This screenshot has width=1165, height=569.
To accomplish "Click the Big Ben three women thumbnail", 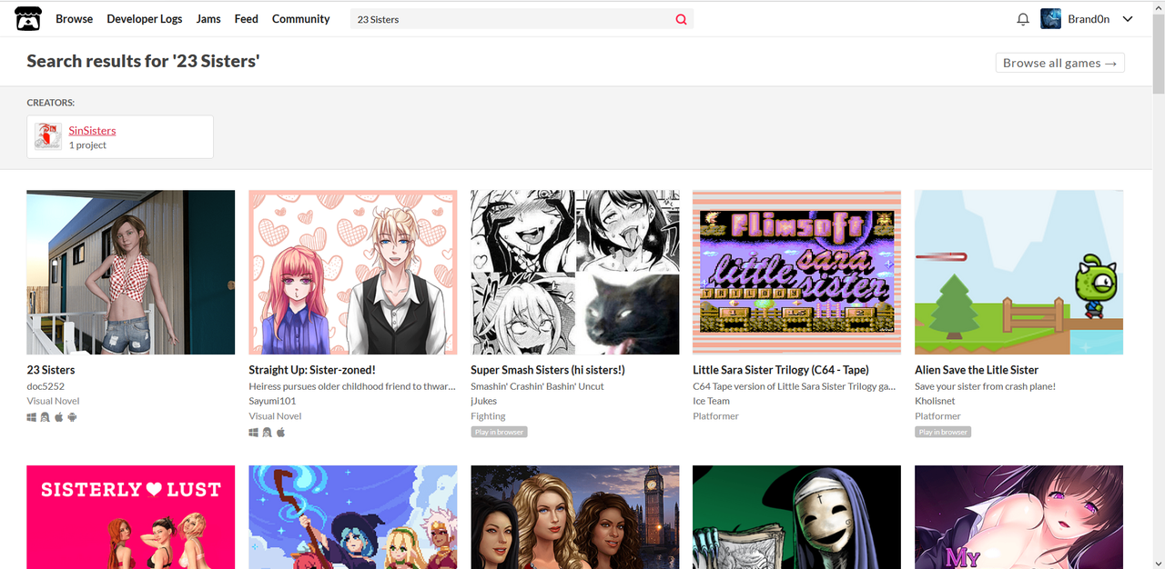I will 575,517.
